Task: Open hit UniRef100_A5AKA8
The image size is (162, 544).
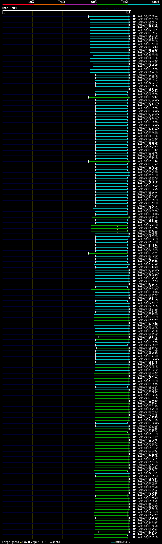Action: tap(145, 19)
